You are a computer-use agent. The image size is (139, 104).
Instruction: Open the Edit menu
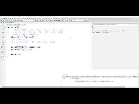(x=3, y=17)
